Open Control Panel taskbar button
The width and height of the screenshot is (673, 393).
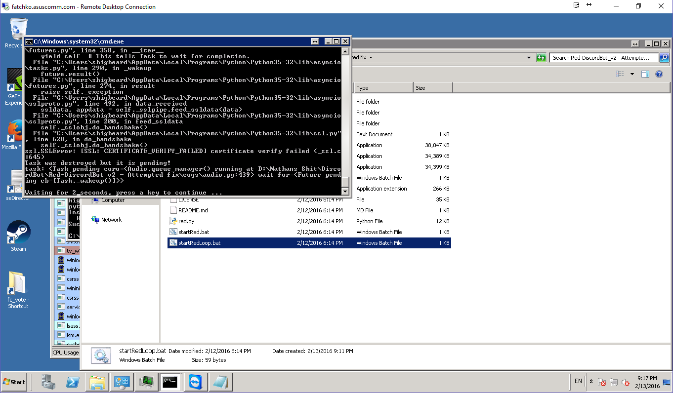[122, 382]
